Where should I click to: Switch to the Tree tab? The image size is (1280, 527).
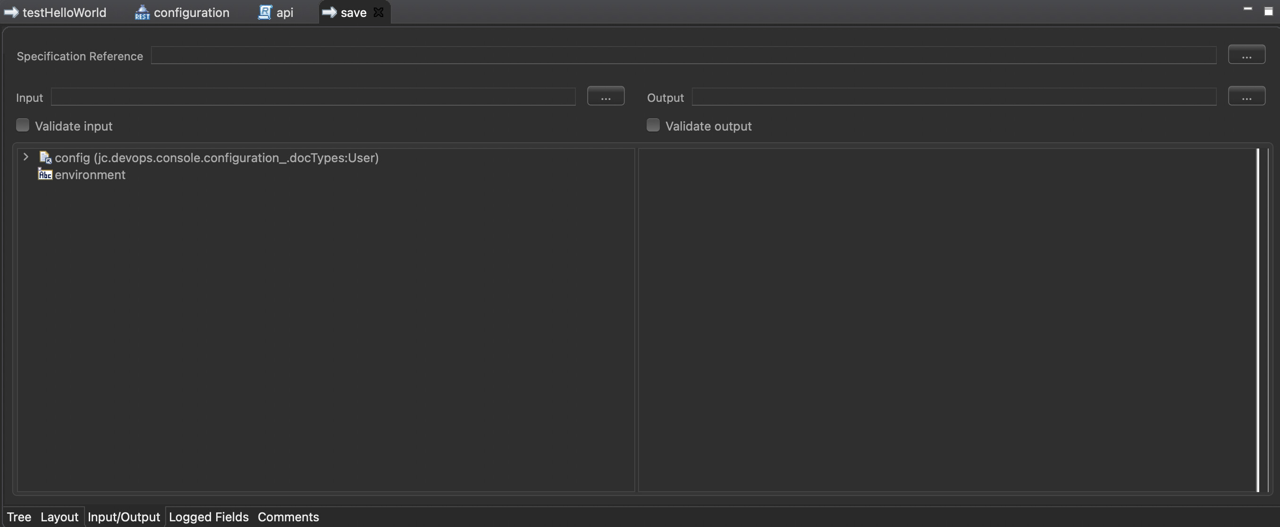coord(19,517)
